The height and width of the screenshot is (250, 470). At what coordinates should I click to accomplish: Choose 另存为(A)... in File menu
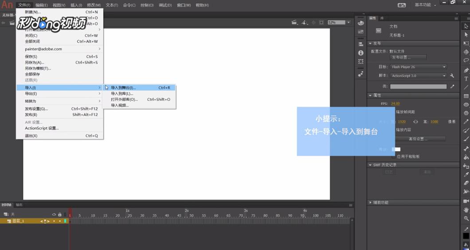pyautogui.click(x=59, y=62)
